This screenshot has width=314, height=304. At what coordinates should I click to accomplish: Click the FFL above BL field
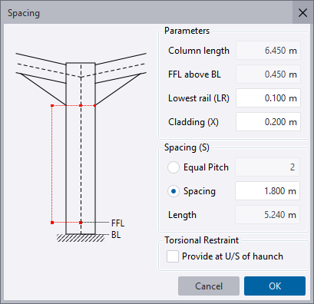268,74
